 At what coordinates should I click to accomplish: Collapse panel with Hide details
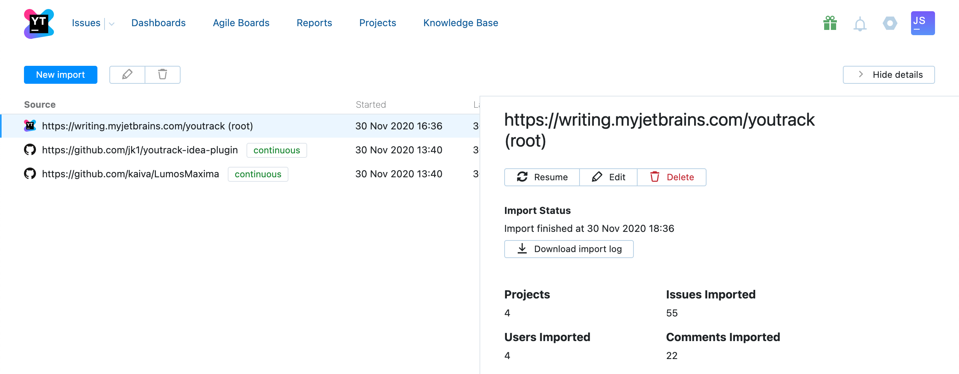point(889,75)
